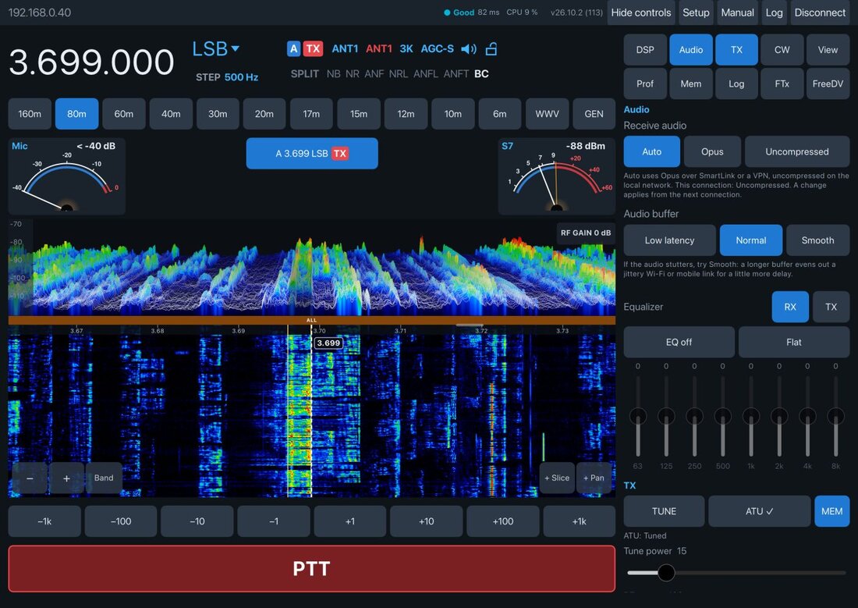Change the 500 Hz tuning step

point(241,77)
